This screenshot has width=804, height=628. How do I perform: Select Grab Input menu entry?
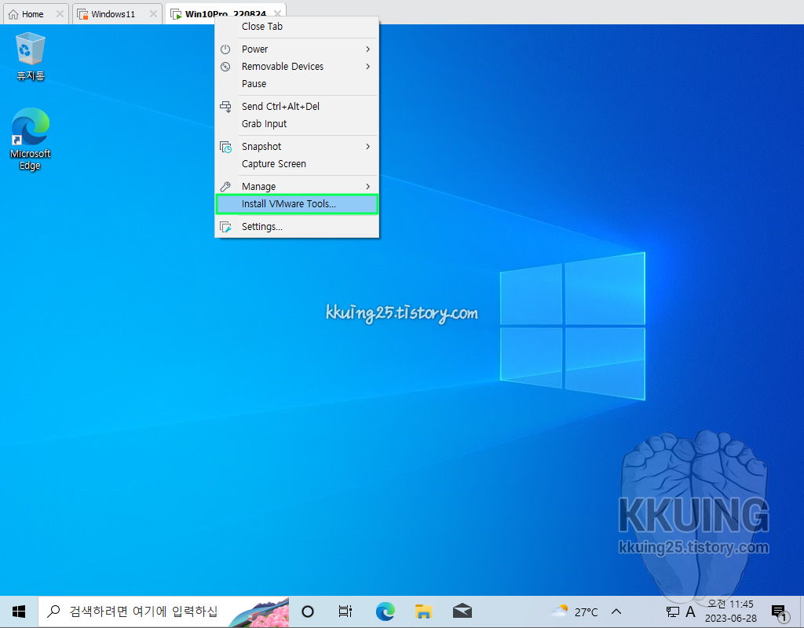coord(297,124)
